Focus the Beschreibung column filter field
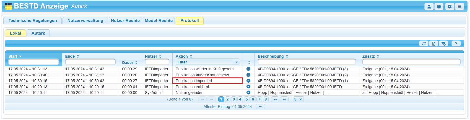This screenshot has width=470, height=120. [307, 62]
